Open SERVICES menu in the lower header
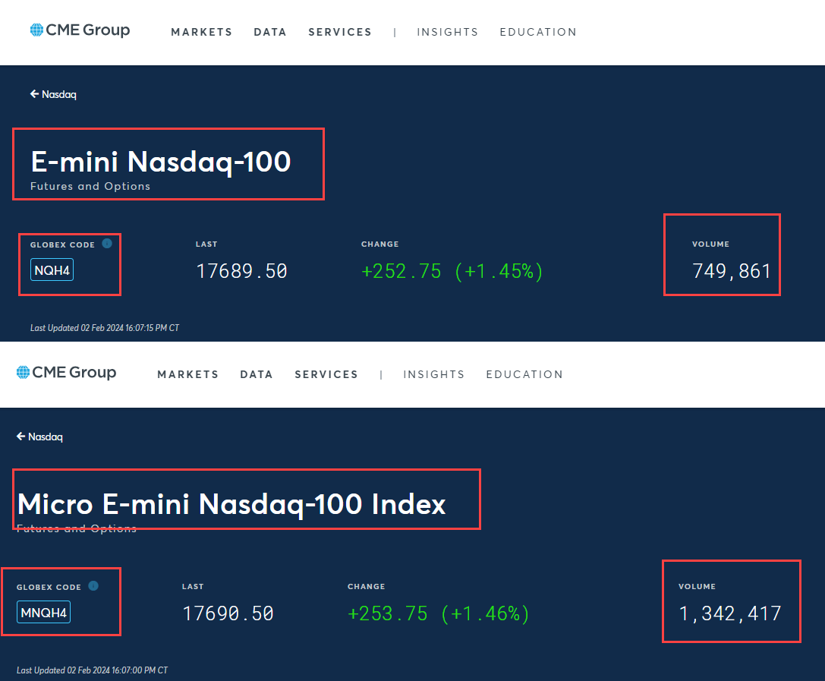825x681 pixels. coord(326,374)
